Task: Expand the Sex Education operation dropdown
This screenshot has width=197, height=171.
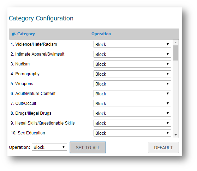Action: 132,133
